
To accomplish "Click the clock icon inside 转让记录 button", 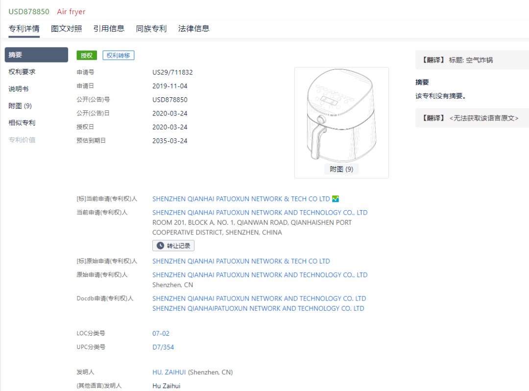I will (x=159, y=245).
